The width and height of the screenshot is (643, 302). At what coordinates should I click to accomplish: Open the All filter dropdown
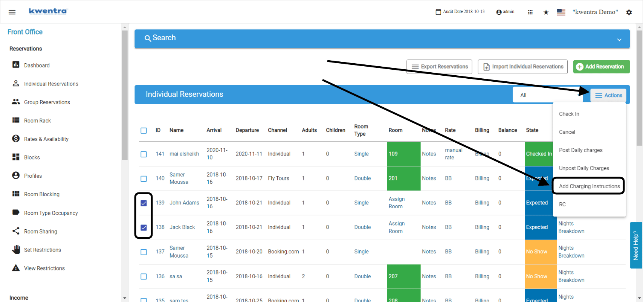548,95
